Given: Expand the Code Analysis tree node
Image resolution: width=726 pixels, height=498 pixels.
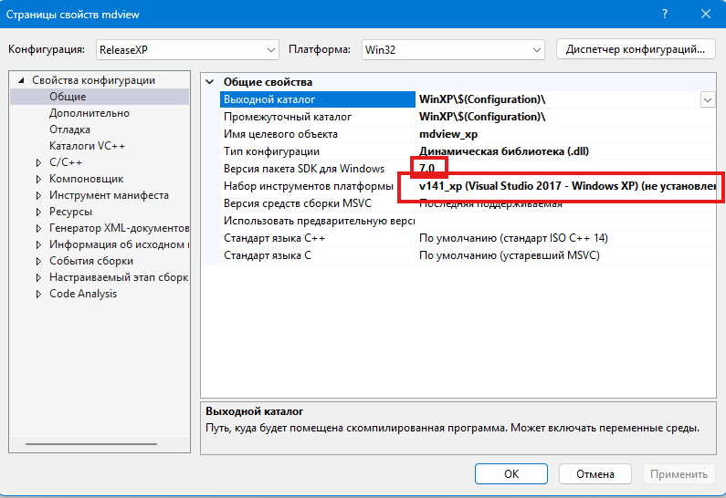Looking at the screenshot, I should [x=38, y=294].
